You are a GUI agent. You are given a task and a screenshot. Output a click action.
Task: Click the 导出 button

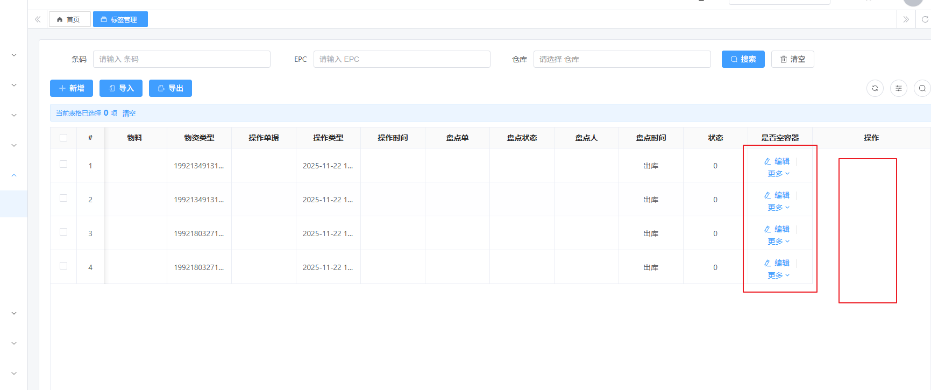pos(170,88)
